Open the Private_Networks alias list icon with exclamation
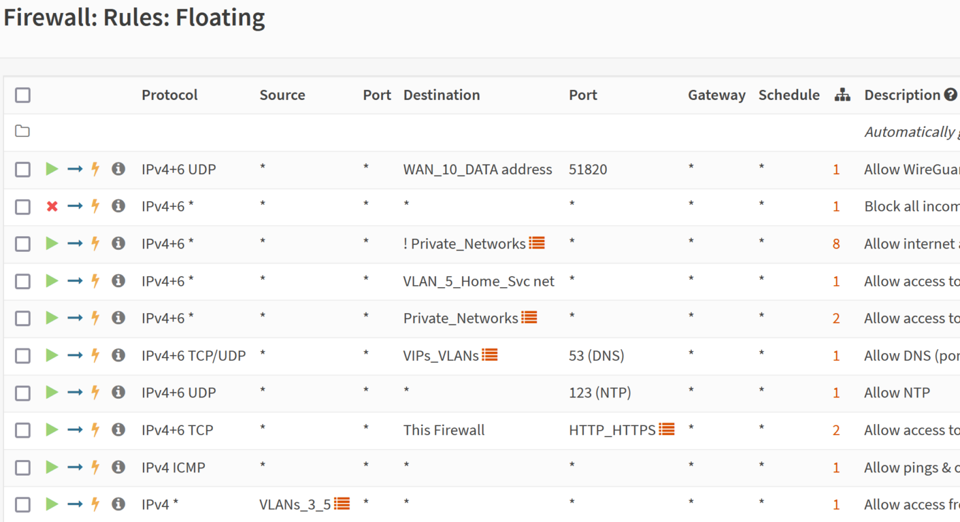960x522 pixels. click(536, 243)
